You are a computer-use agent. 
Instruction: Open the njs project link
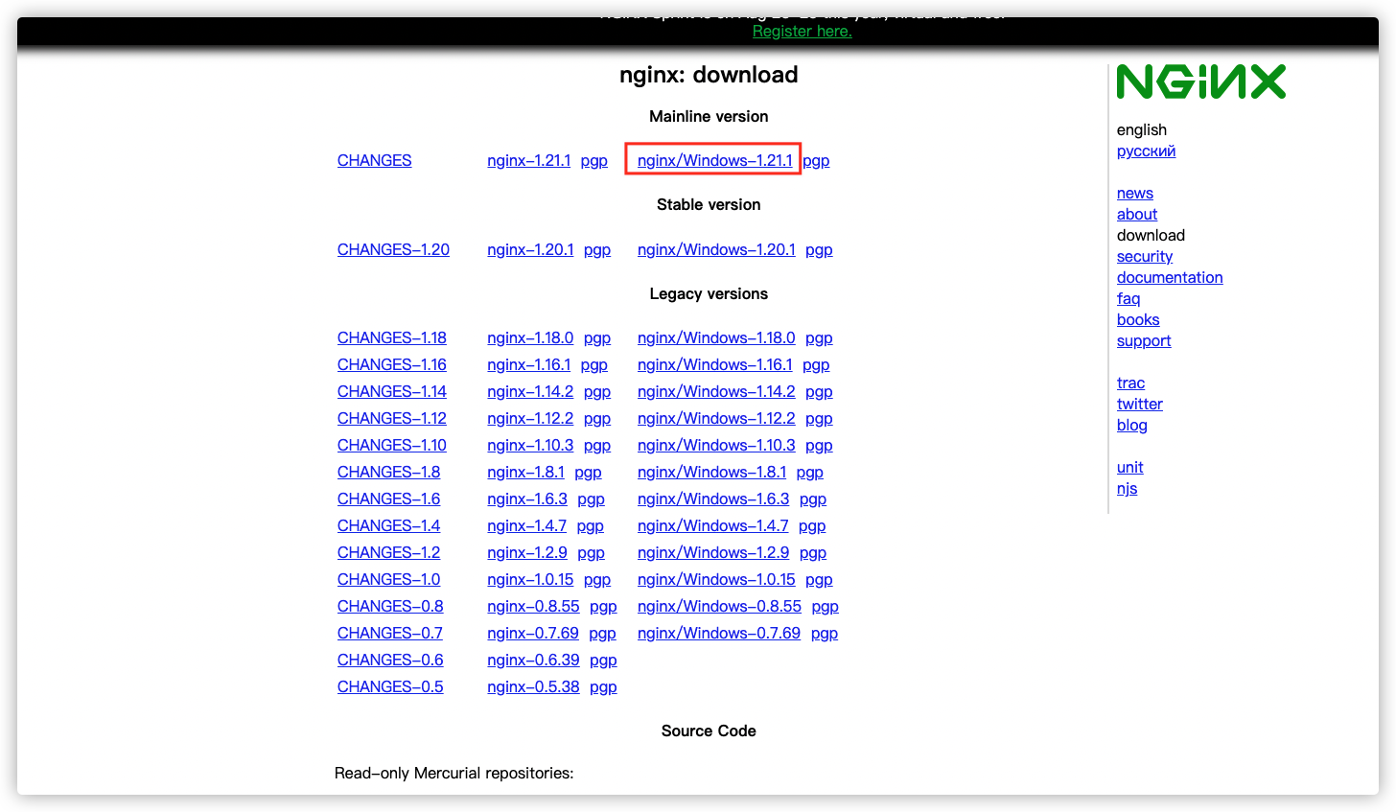[1127, 489]
